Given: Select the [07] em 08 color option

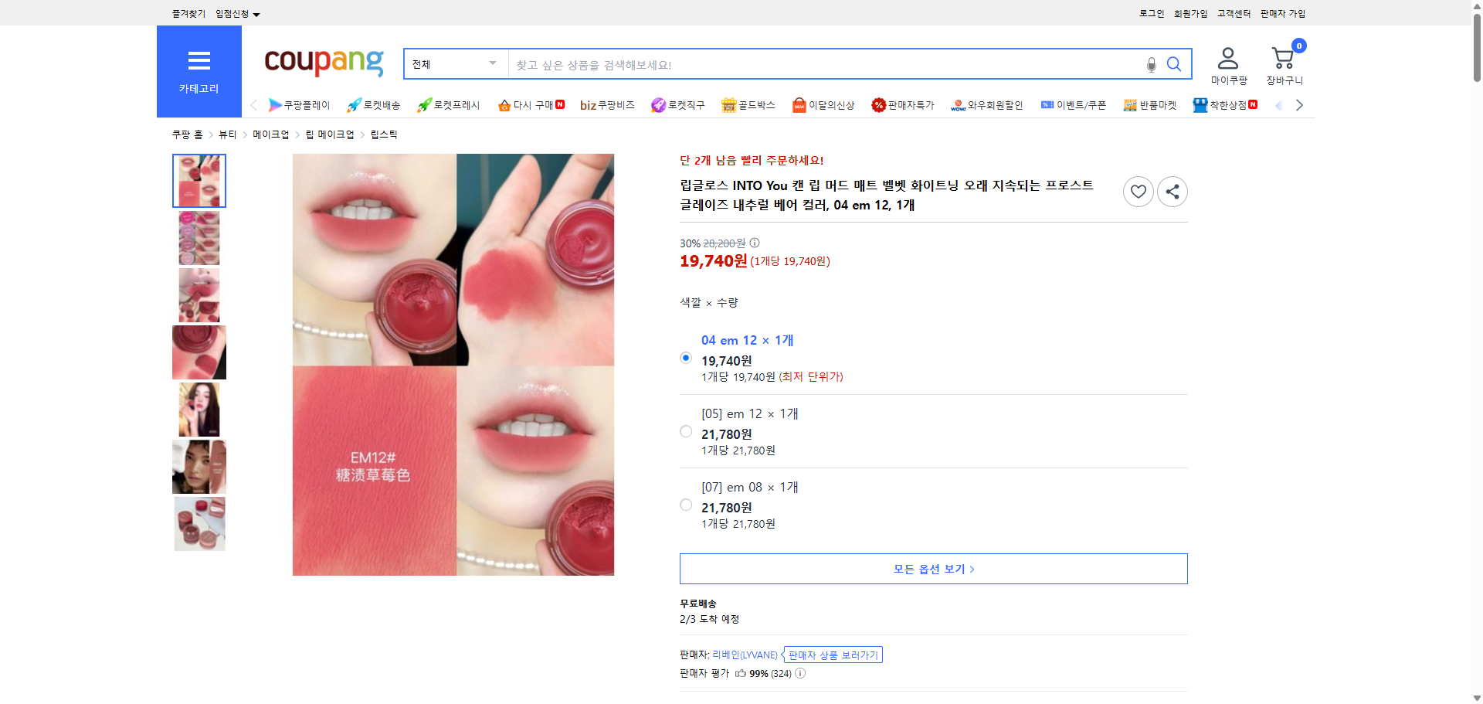Looking at the screenshot, I should point(685,505).
